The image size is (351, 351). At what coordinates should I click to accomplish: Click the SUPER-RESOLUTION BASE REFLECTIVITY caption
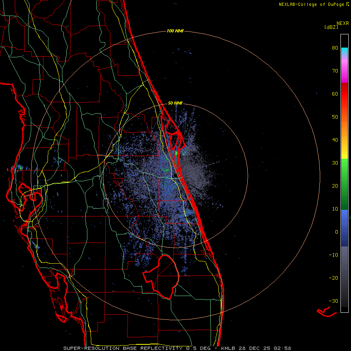tap(123, 348)
